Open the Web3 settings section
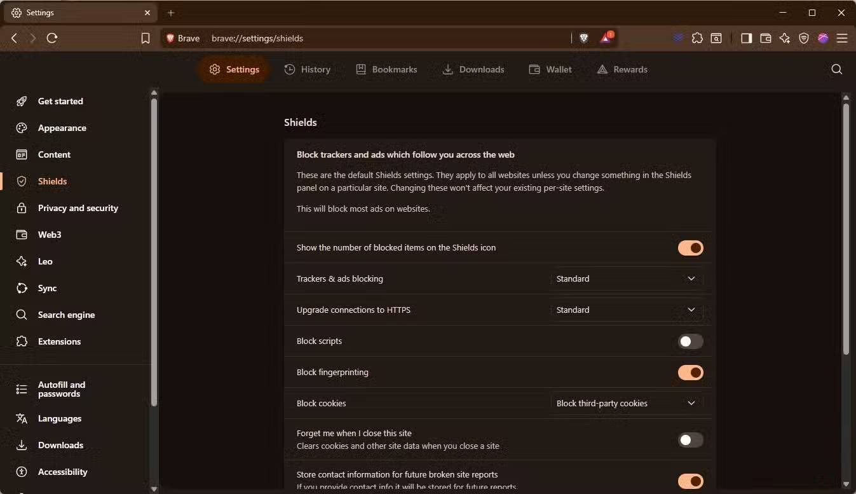Image resolution: width=856 pixels, height=494 pixels. 50,235
